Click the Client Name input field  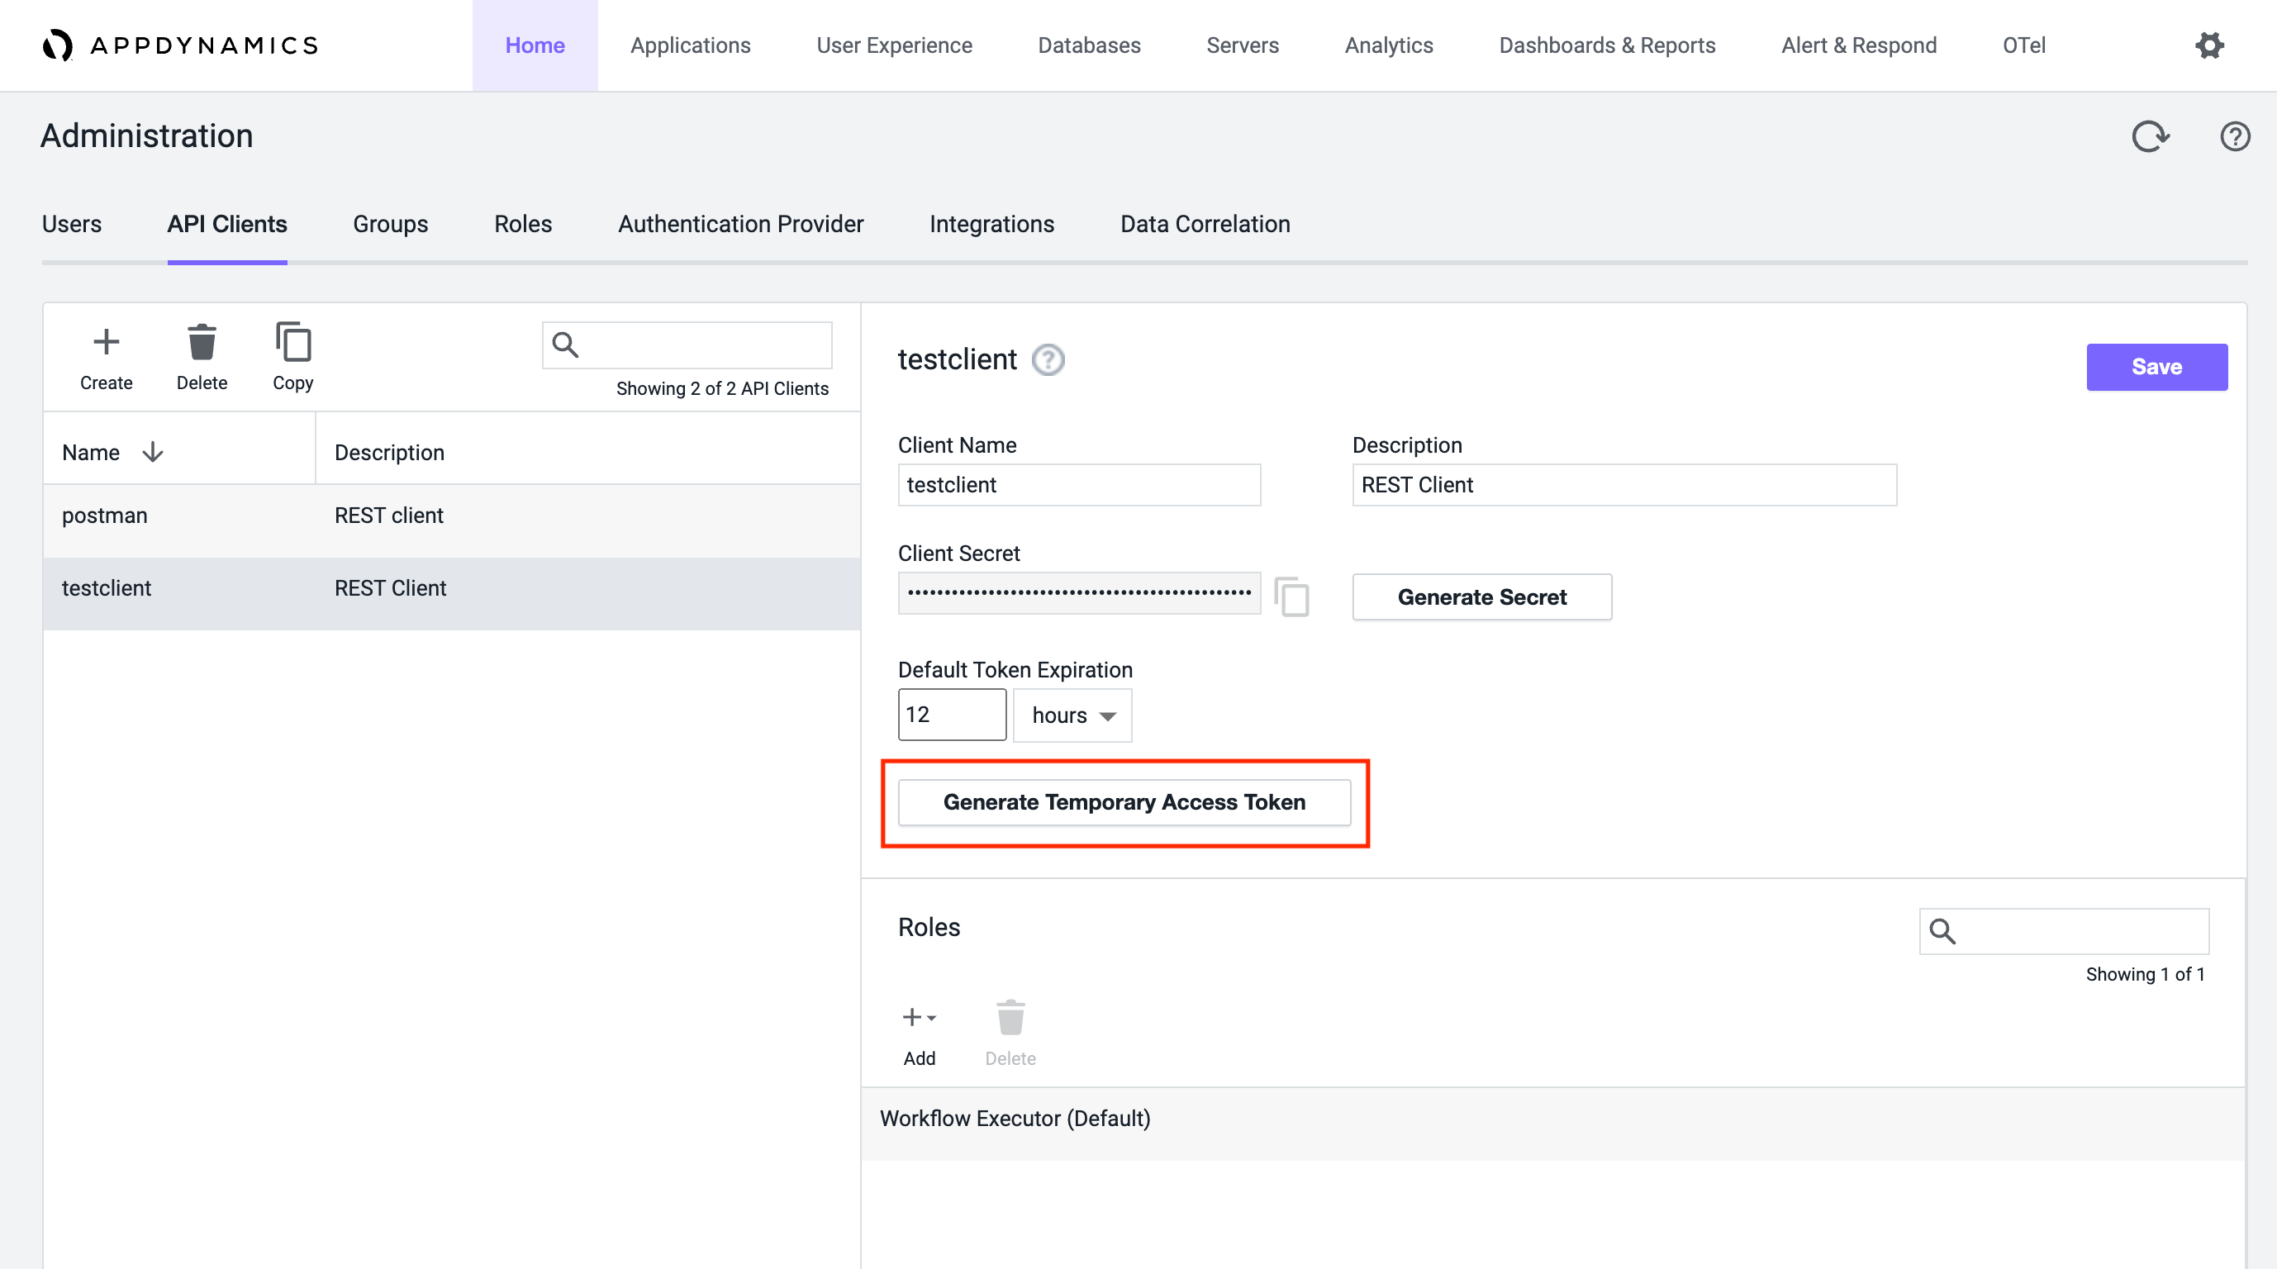[1079, 485]
